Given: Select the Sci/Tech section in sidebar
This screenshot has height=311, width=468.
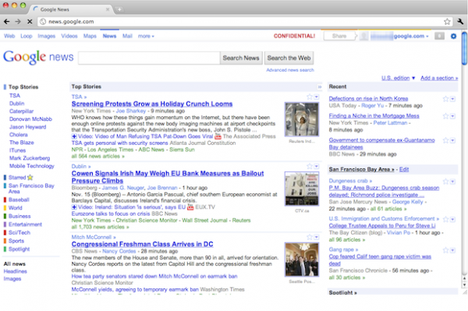Looking at the screenshot, I should (x=19, y=232).
